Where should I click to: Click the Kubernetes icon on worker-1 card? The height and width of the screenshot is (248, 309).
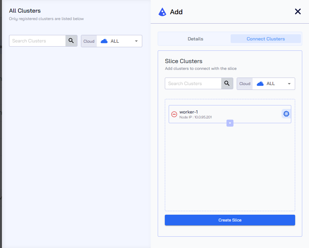tap(286, 114)
